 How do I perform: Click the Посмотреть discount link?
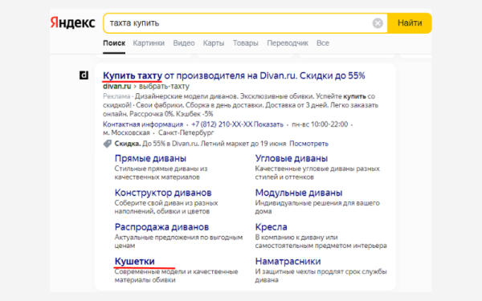click(x=309, y=144)
